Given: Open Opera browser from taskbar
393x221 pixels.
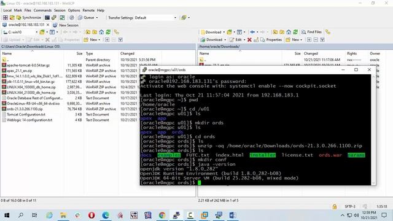Looking at the screenshot, I should [91, 215].
